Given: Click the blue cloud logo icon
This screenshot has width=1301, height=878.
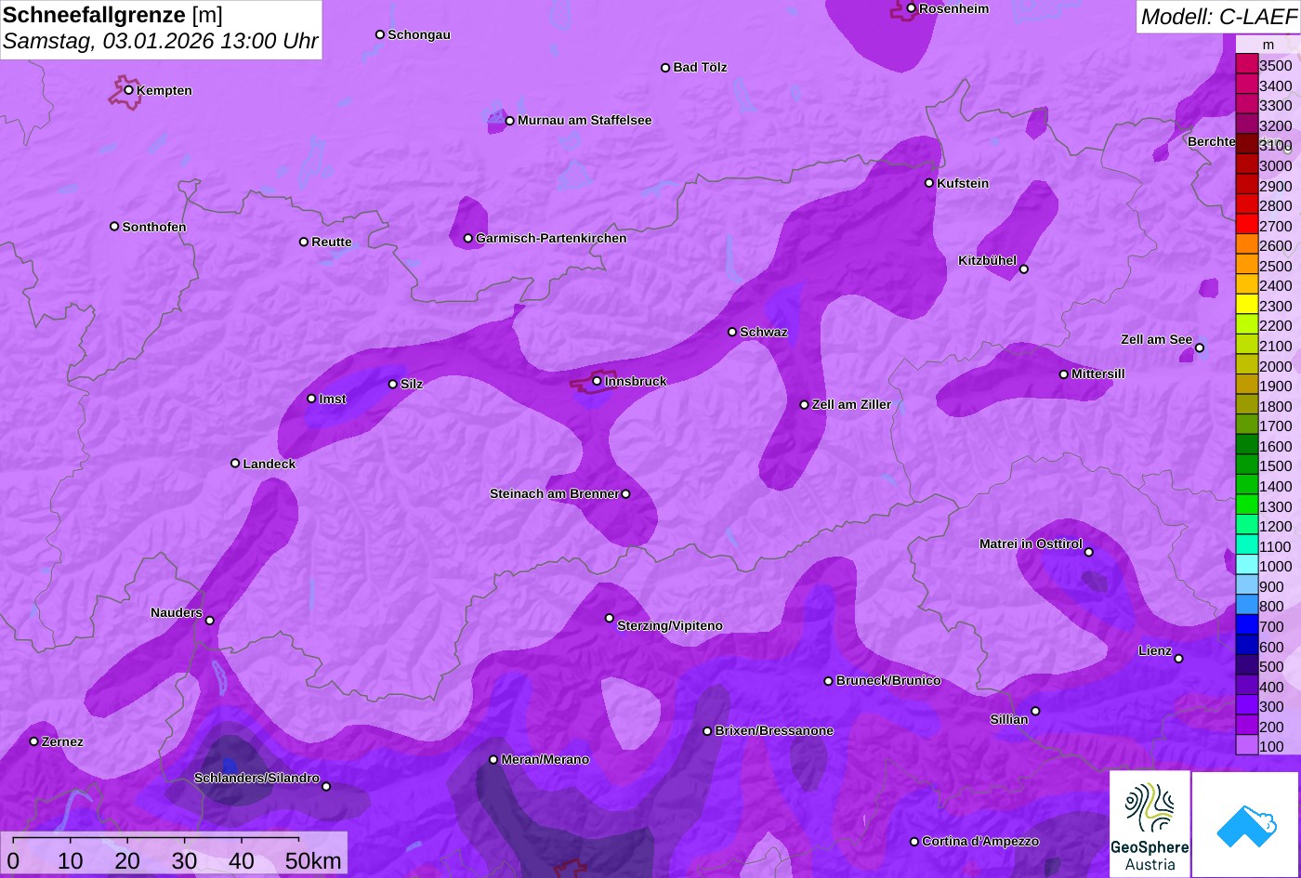Looking at the screenshot, I should coord(1245,824).
